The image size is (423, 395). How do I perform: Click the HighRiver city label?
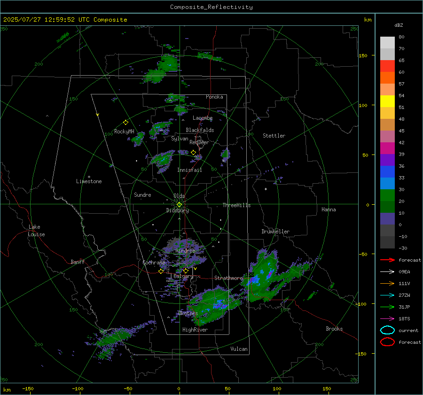(195, 330)
